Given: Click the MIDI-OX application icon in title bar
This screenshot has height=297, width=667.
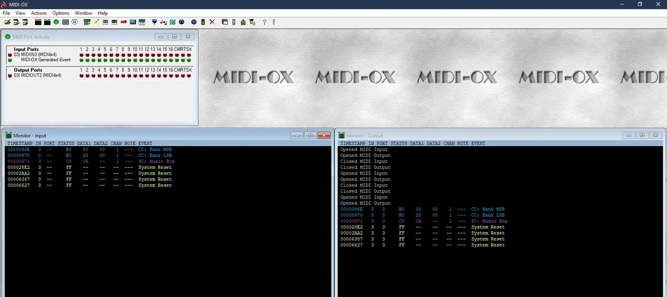Looking at the screenshot, I should pyautogui.click(x=4, y=4).
